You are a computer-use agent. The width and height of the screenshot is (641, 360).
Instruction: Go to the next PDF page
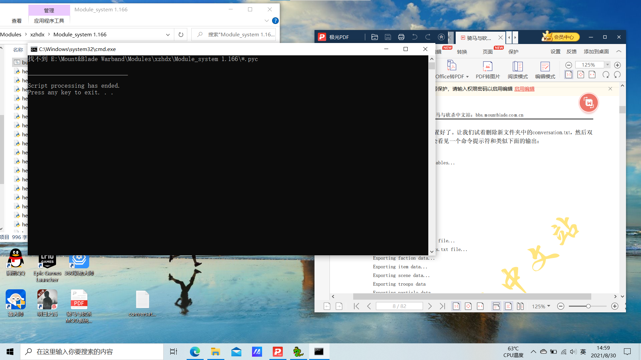click(430, 306)
